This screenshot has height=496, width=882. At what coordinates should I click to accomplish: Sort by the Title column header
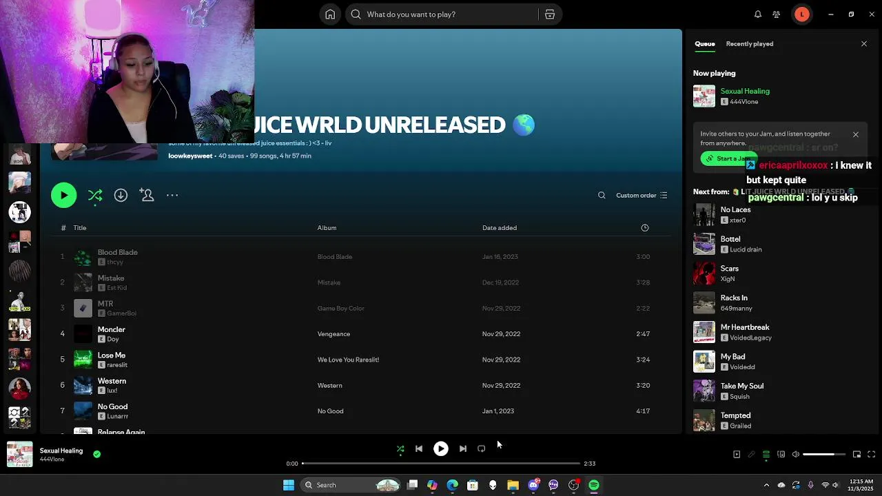coord(80,228)
